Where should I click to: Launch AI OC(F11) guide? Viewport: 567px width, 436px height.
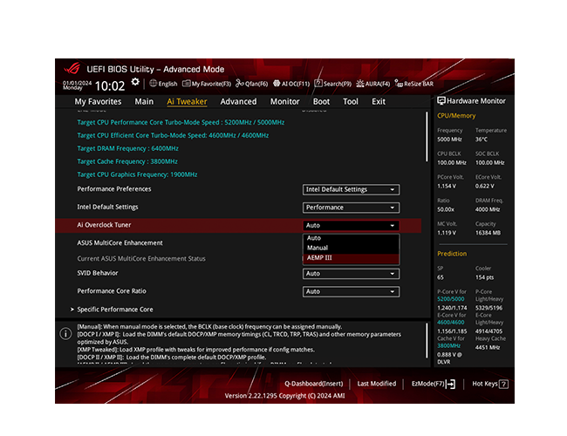coord(291,84)
